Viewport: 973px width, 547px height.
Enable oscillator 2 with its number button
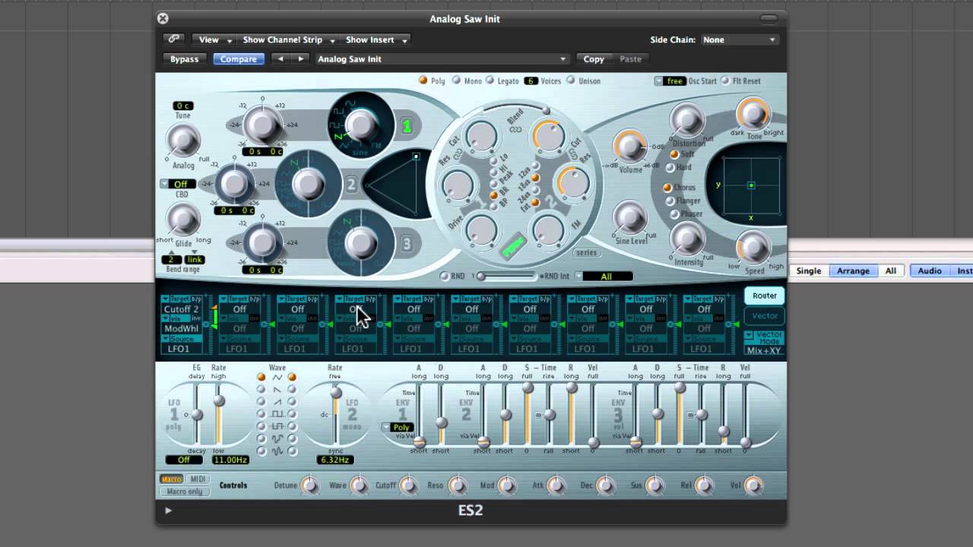351,185
